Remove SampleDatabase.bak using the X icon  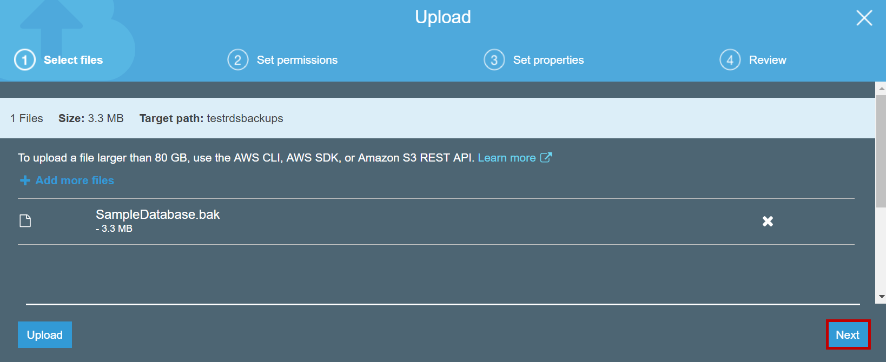768,221
